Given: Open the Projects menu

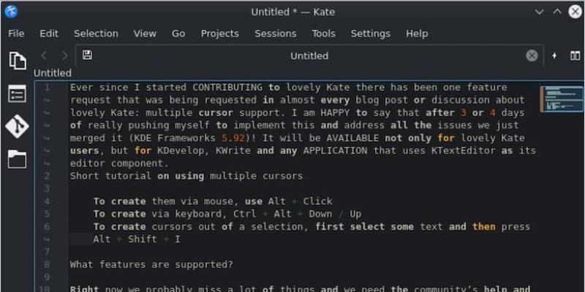Looking at the screenshot, I should (219, 34).
